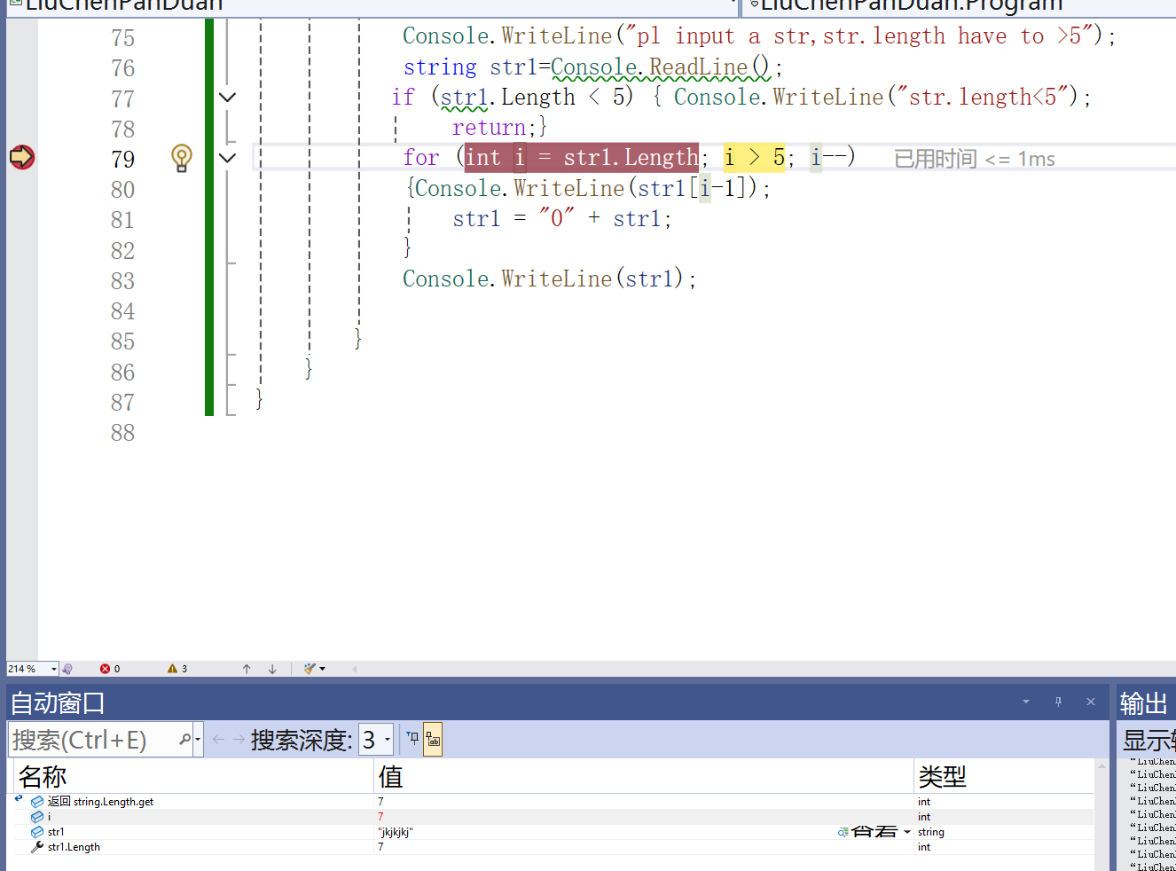Switch to the 输出 output panel title

click(1144, 703)
